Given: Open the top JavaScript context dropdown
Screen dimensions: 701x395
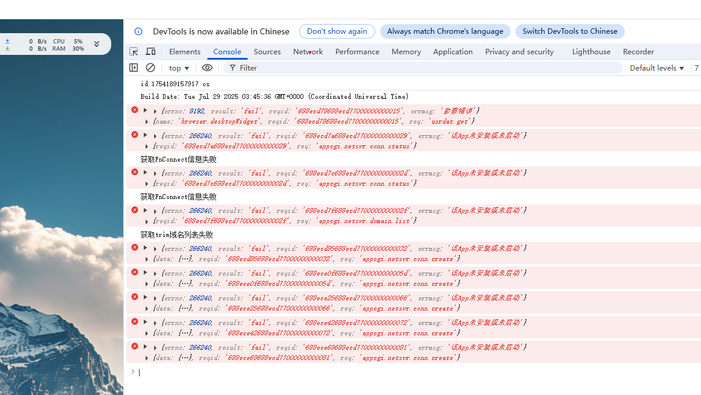Looking at the screenshot, I should coord(179,68).
